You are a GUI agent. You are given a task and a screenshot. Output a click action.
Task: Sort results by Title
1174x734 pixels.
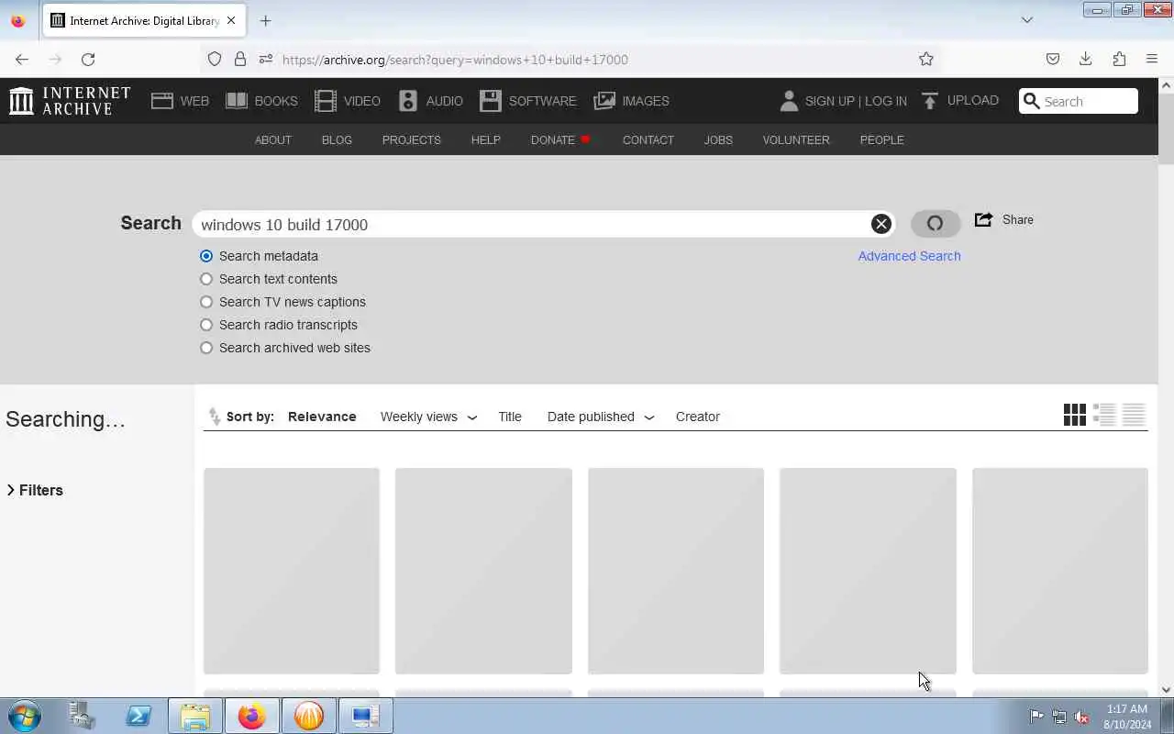(510, 417)
